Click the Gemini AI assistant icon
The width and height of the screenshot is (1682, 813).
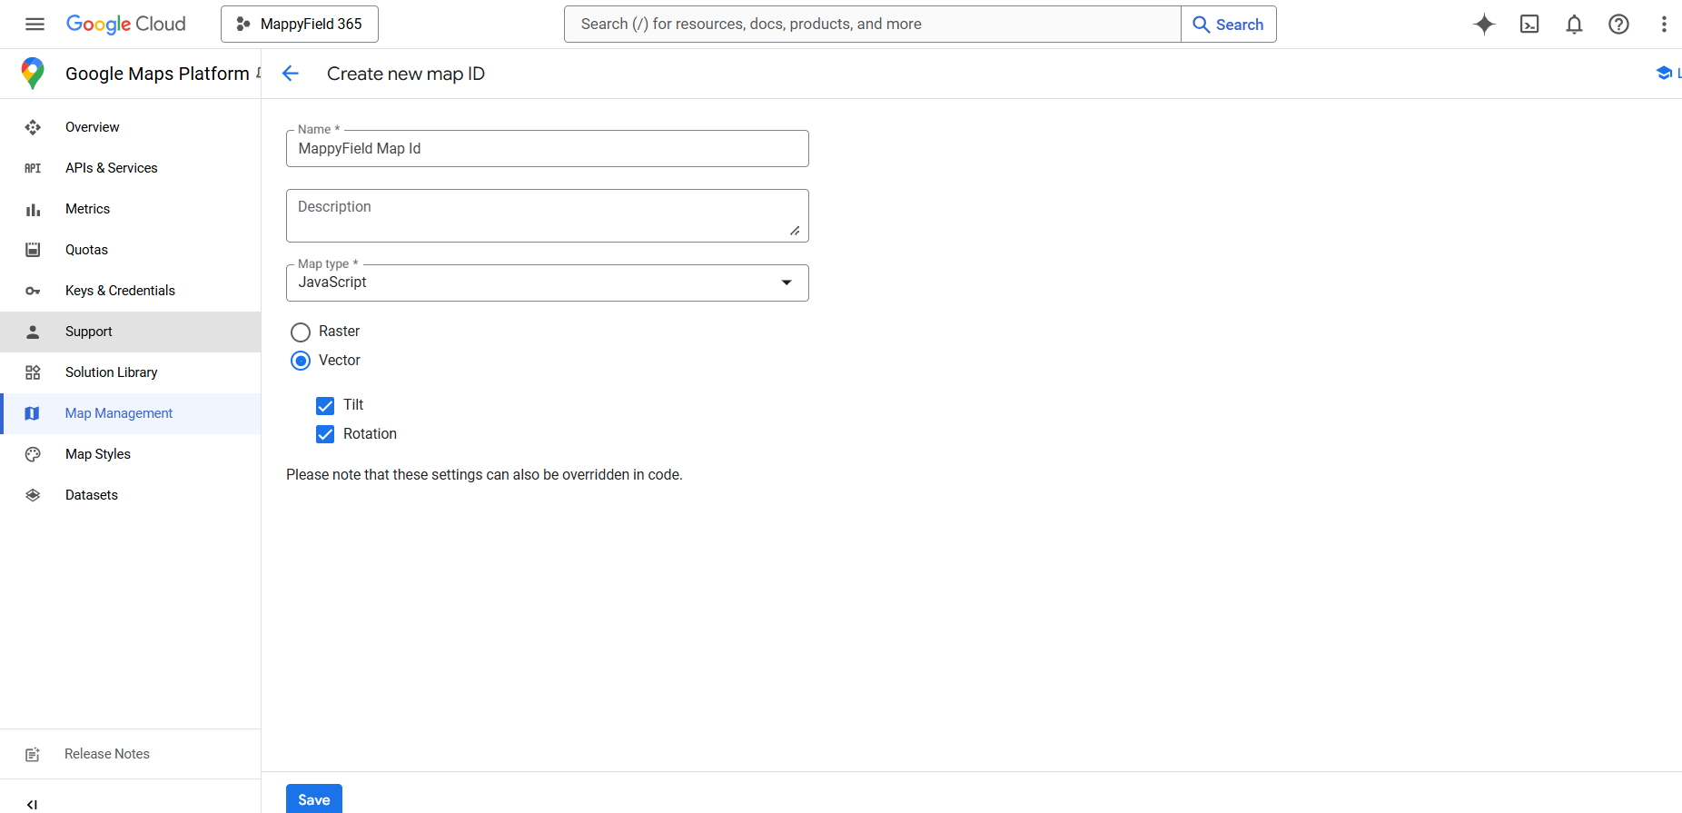[x=1484, y=24]
